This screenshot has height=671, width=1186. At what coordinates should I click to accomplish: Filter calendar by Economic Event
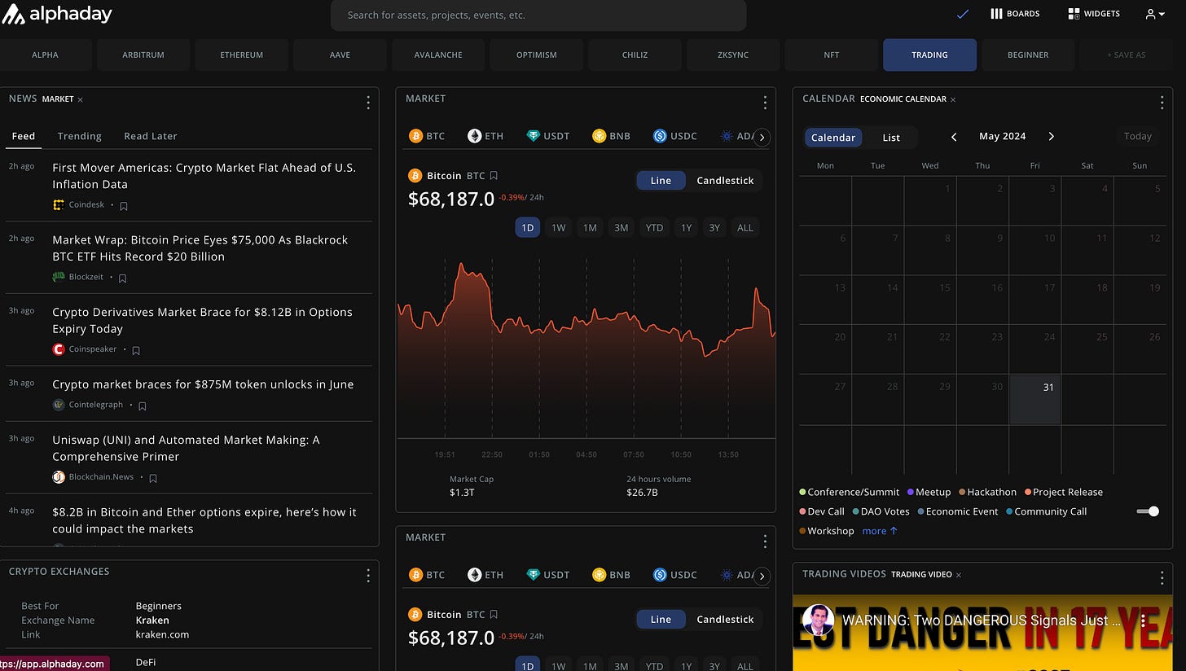(957, 511)
